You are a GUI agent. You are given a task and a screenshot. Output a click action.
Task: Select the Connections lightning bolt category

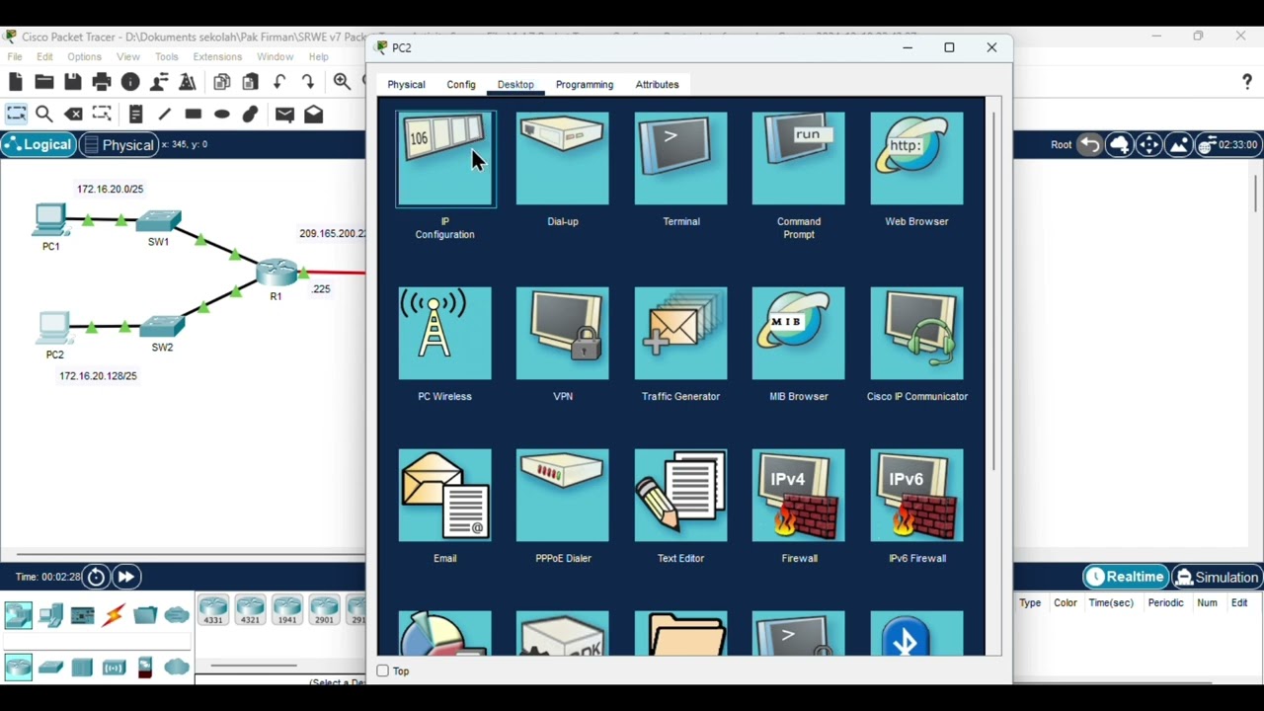pos(114,615)
